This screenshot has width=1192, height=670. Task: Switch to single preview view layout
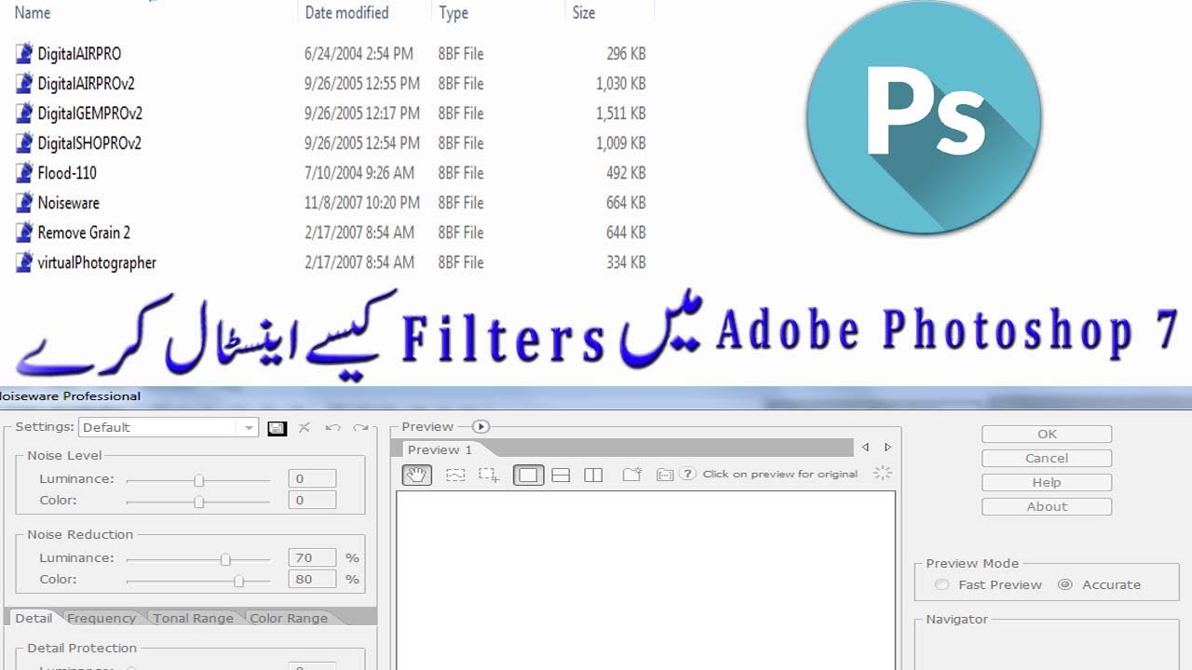tap(528, 475)
